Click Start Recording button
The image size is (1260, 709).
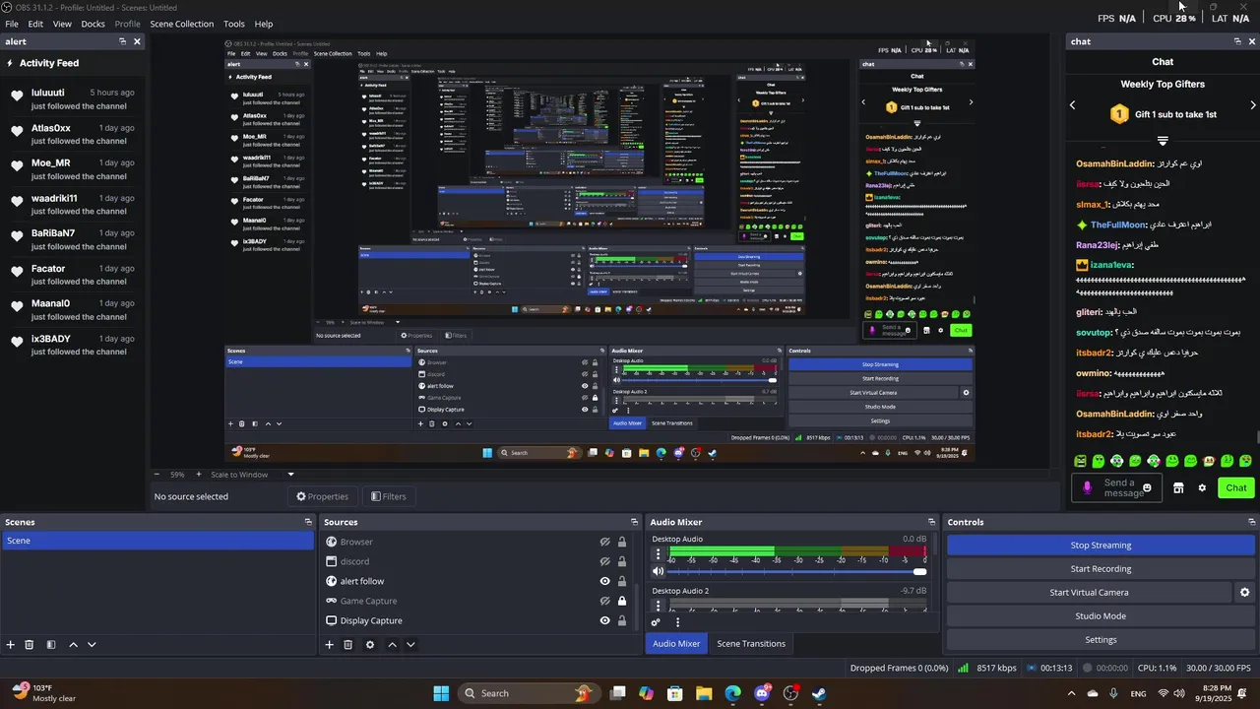[x=1101, y=569]
